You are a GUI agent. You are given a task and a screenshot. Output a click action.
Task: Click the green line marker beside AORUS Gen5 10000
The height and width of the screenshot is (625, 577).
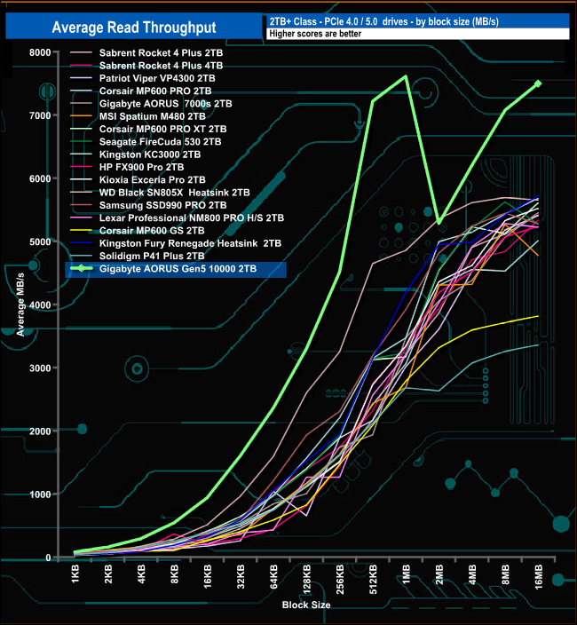click(x=82, y=269)
